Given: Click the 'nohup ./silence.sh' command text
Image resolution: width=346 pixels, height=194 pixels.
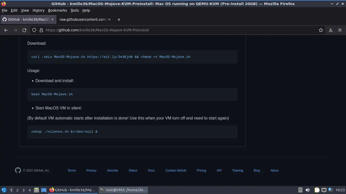Looking at the screenshot, I should click(x=64, y=132).
